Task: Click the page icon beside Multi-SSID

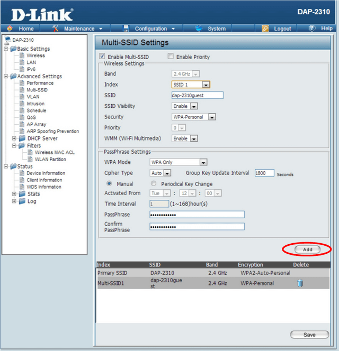Action: [22, 90]
